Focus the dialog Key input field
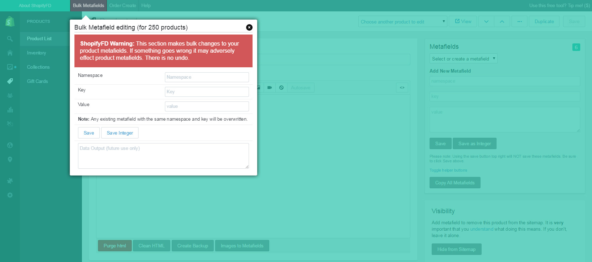 pyautogui.click(x=207, y=92)
